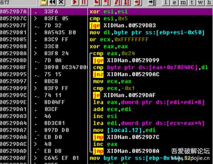The width and height of the screenshot is (213, 164).
Task: Open Executable modules with E button
Action: [174, 3]
